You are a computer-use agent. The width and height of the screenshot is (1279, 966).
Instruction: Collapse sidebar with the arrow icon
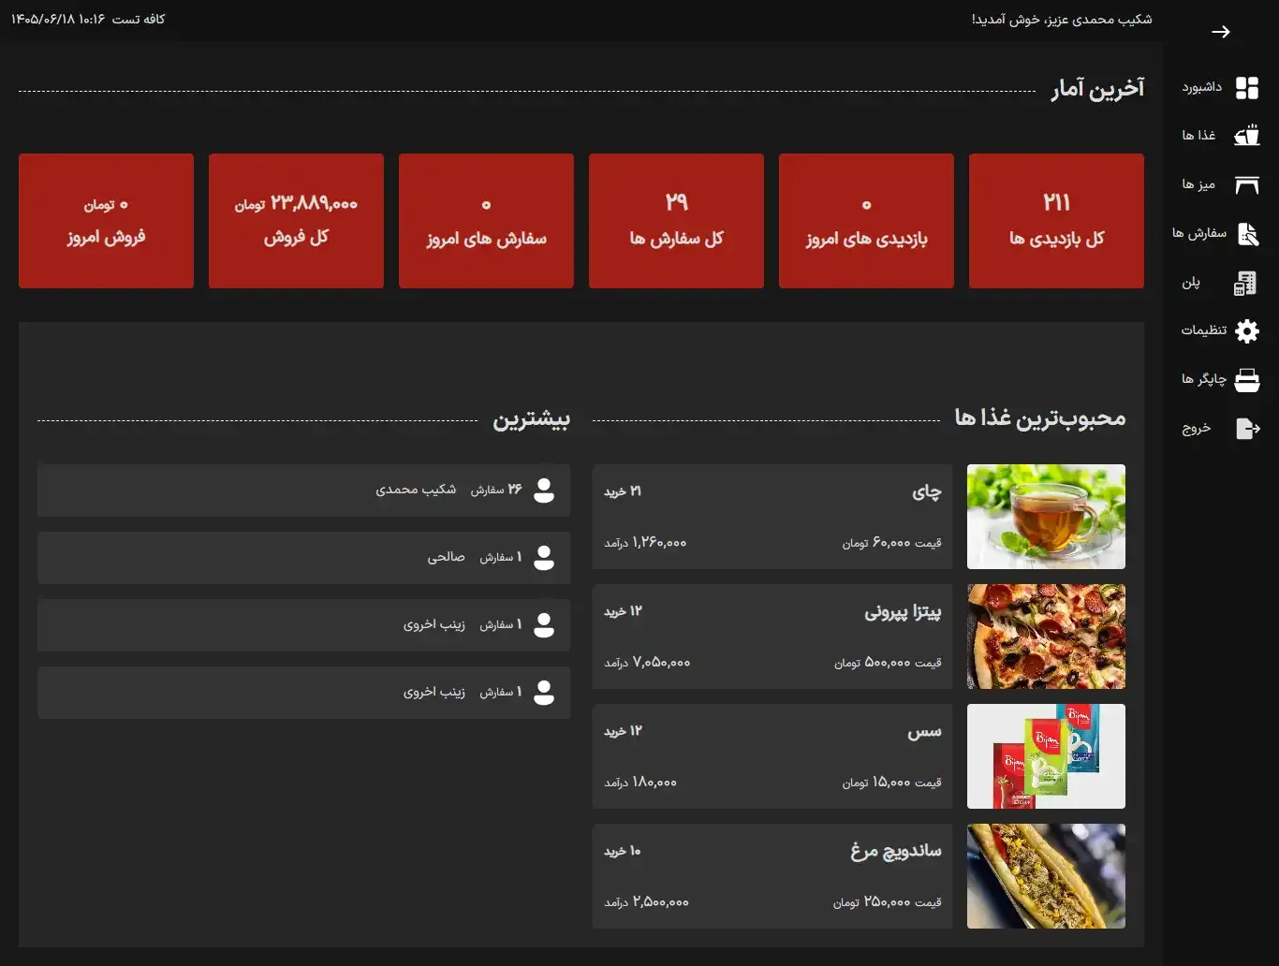pos(1221,32)
